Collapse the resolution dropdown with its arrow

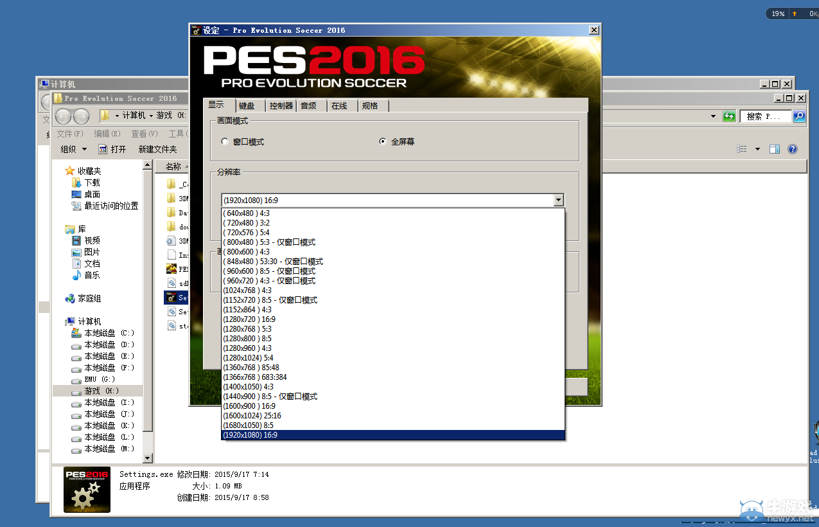tap(558, 201)
